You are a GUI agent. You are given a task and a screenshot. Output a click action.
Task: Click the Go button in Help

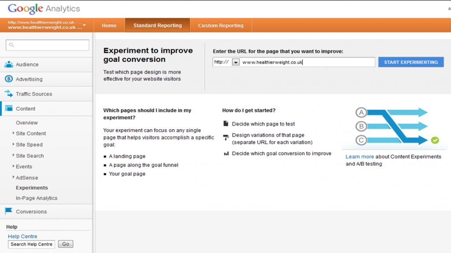click(66, 244)
